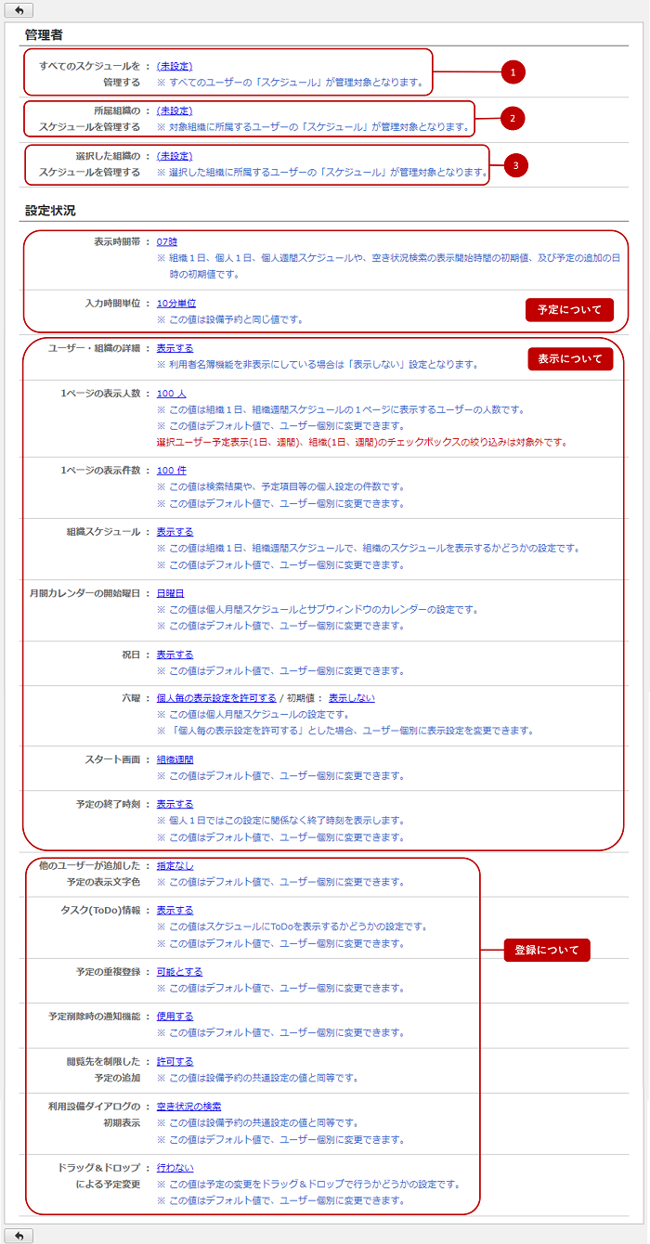Click 表示する for 予定の終了時刻
The image size is (650, 1244).
click(x=175, y=804)
